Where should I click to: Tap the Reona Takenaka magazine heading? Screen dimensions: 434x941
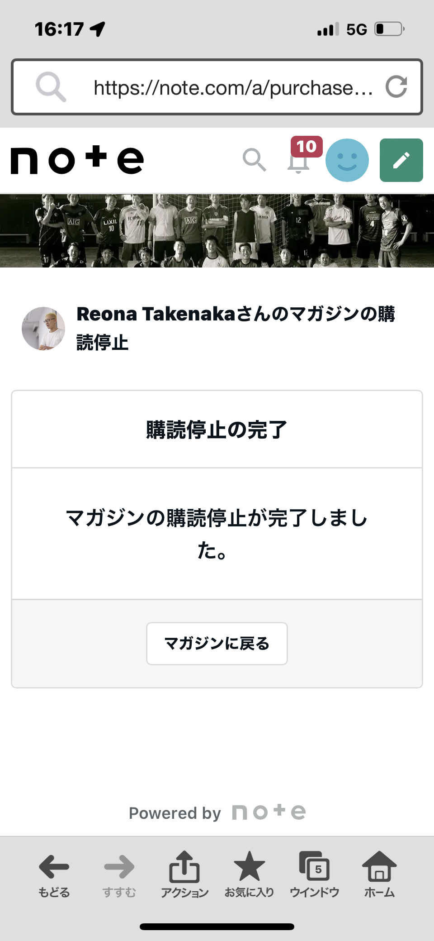tap(235, 328)
